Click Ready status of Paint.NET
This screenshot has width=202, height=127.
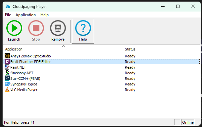coord(130,67)
